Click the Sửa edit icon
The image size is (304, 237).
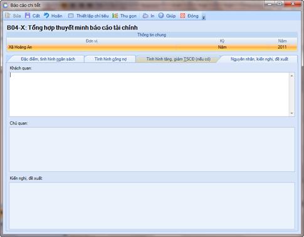tap(8, 16)
